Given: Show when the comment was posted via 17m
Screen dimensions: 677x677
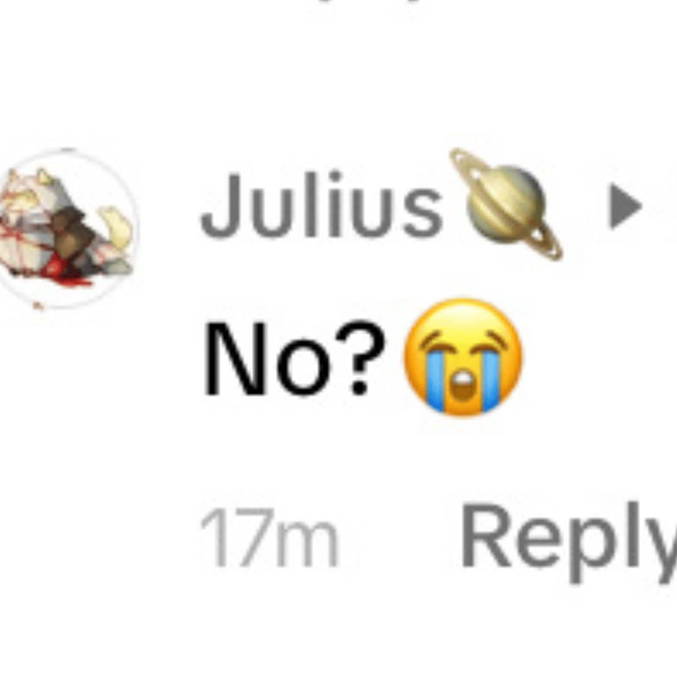Looking at the screenshot, I should [269, 537].
